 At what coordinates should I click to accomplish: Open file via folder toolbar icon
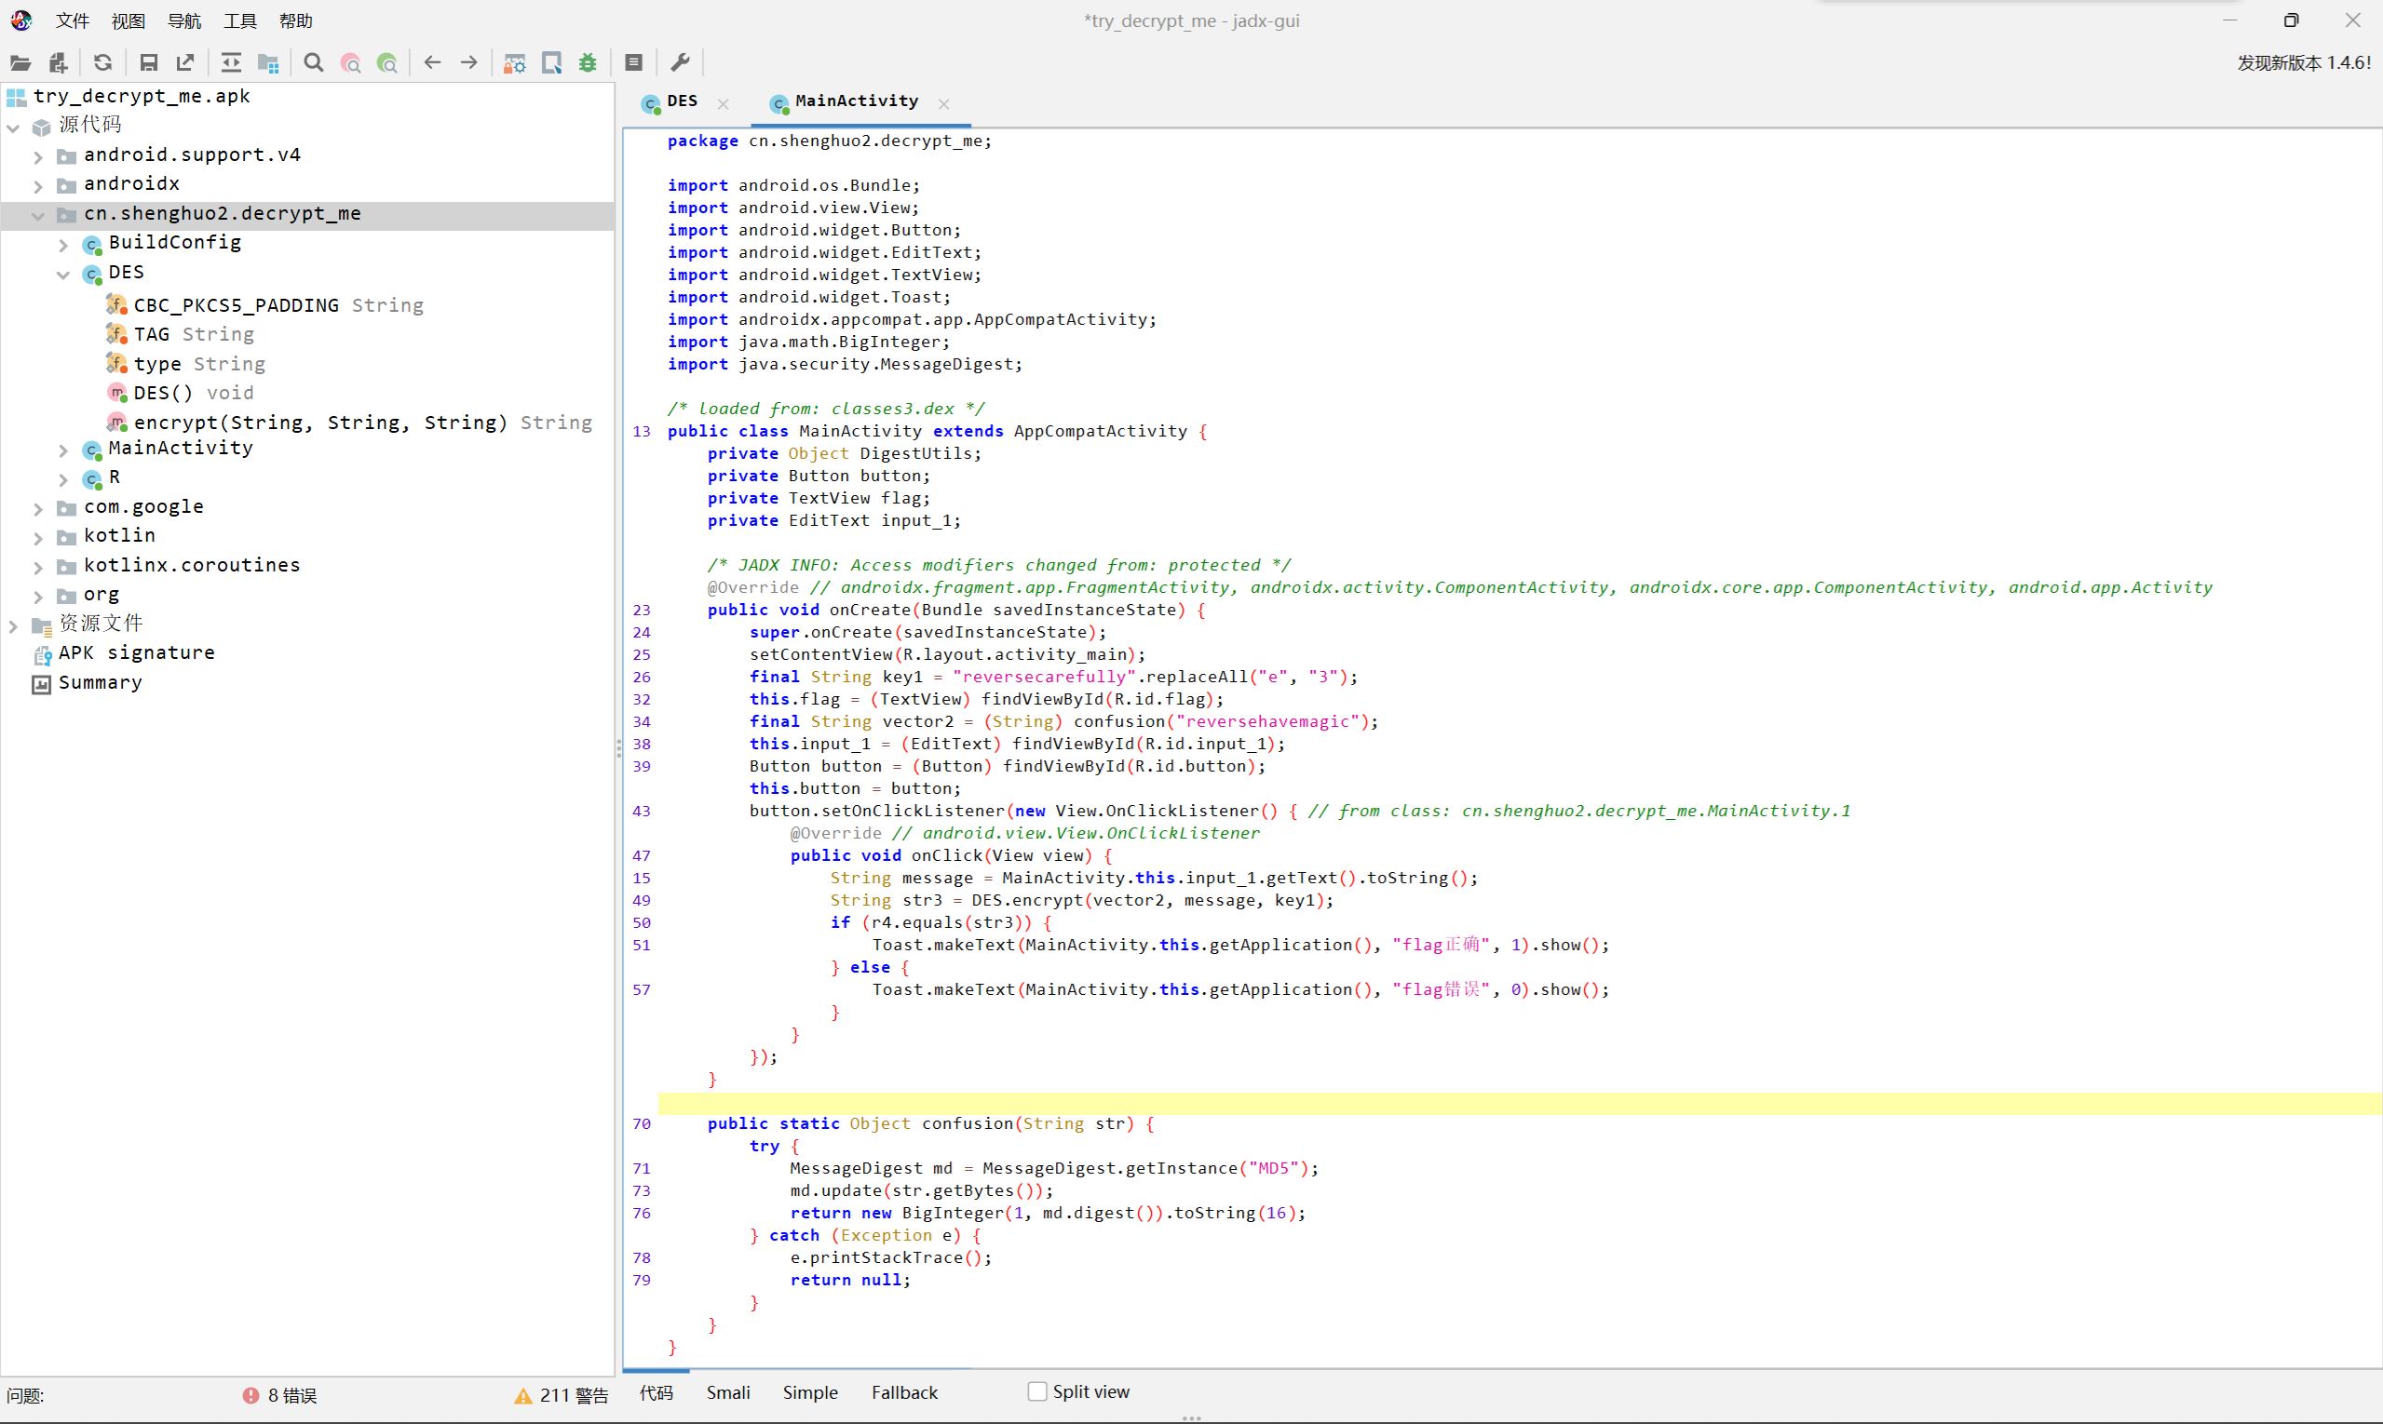click(20, 63)
